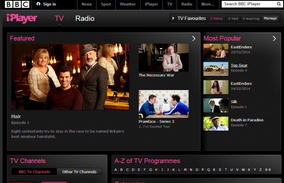Select the Other TV Channels tab

click(x=79, y=172)
